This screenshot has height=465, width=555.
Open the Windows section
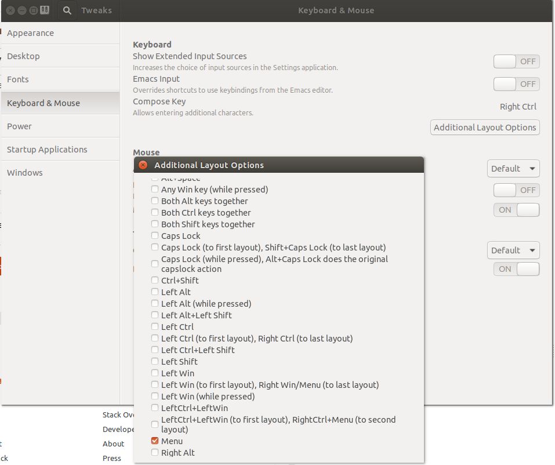click(60, 173)
